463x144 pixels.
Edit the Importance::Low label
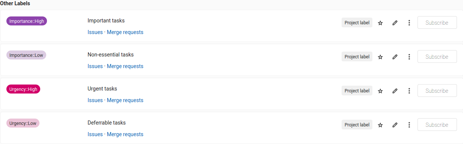coord(395,57)
